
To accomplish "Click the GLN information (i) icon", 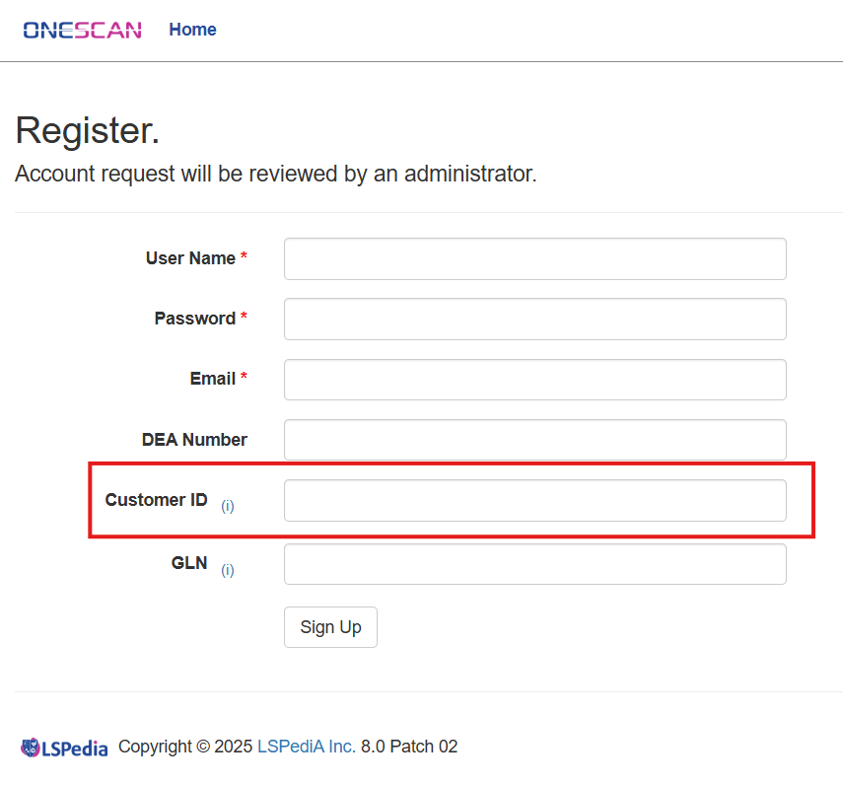I will [228, 570].
